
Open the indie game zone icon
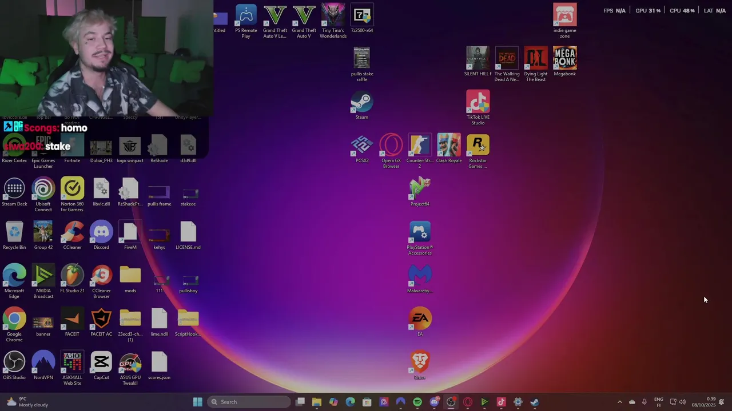coord(564,21)
